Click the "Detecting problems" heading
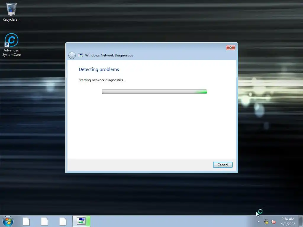This screenshot has height=227, width=303. coord(99,69)
